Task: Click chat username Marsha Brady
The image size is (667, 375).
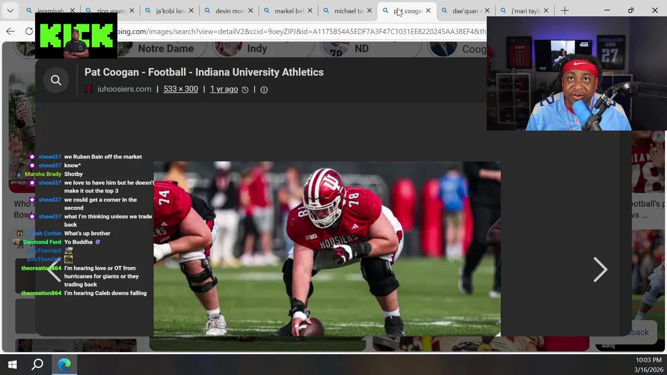Action: point(43,174)
